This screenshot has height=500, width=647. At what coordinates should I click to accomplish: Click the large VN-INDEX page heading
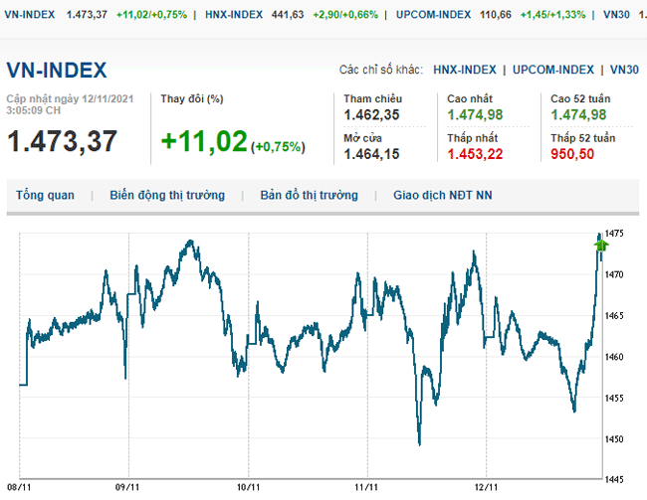(57, 71)
